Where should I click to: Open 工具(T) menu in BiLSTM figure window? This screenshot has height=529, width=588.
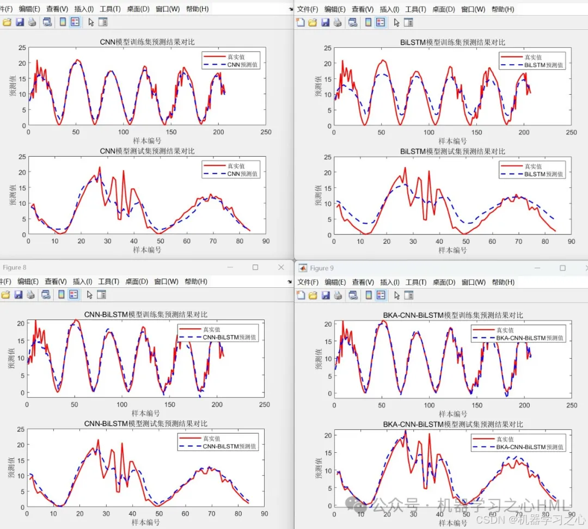(x=415, y=9)
